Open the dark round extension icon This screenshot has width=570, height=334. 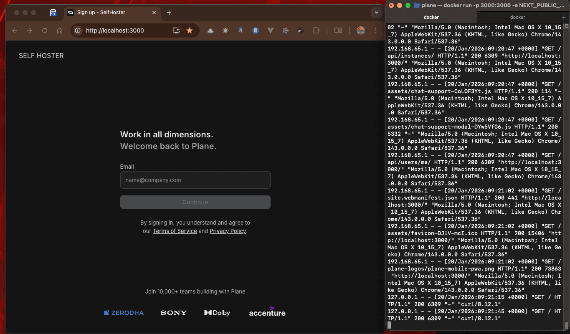pyautogui.click(x=301, y=30)
